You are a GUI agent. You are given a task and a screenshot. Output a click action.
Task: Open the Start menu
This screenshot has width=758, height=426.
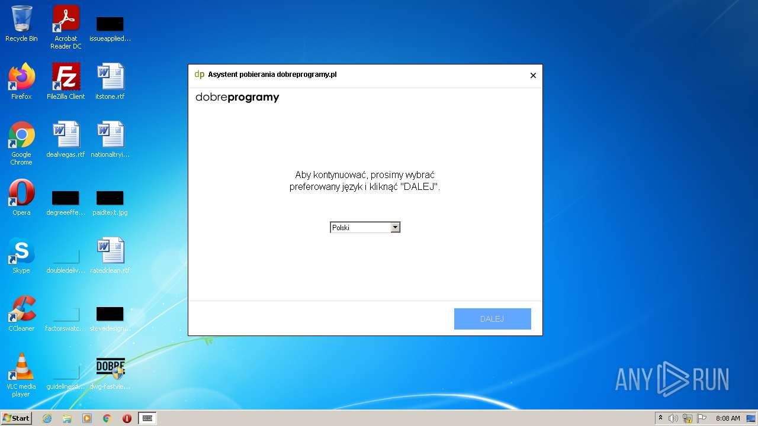pyautogui.click(x=16, y=418)
